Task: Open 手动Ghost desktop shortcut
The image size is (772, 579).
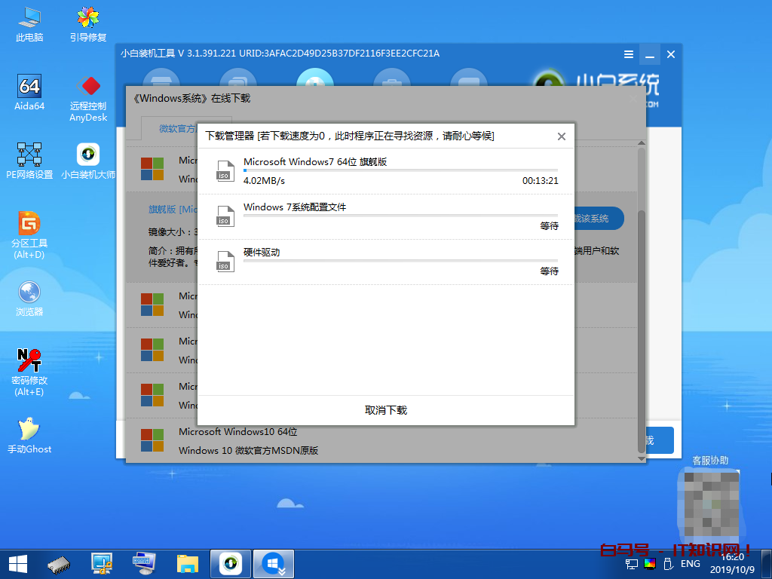Action: (x=29, y=435)
